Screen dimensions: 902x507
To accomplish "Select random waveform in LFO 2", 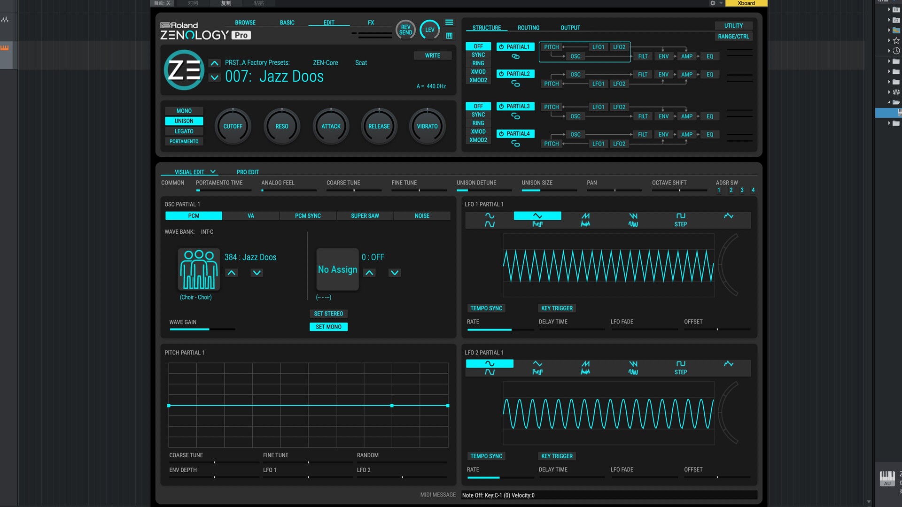I will click(x=729, y=364).
